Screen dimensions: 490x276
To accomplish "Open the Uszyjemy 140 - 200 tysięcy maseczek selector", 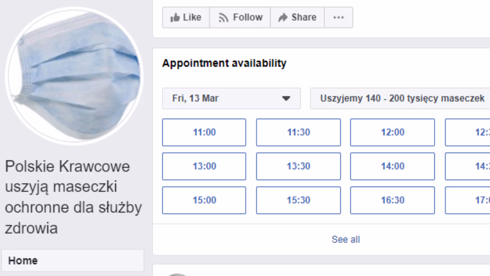I will [x=402, y=98].
